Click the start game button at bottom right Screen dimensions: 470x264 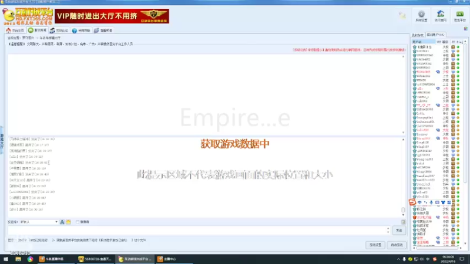pos(397,245)
